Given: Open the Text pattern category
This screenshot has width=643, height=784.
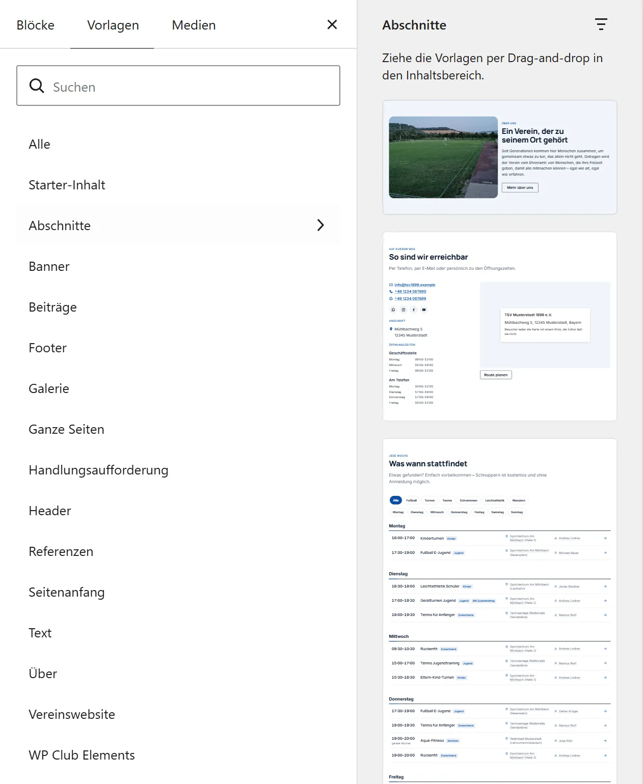Looking at the screenshot, I should coord(178,633).
